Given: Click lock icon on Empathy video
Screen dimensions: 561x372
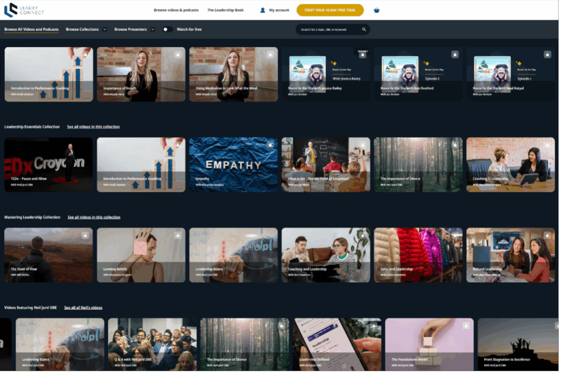Looking at the screenshot, I should 270,145.
